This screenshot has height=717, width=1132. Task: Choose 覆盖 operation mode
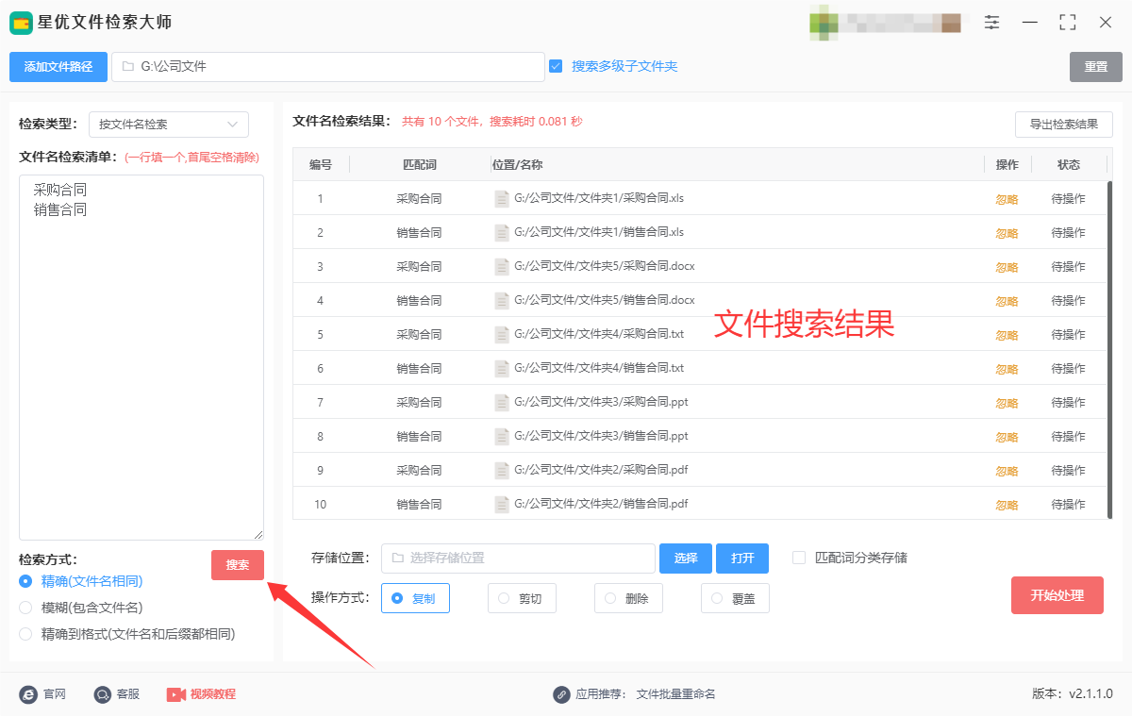tap(735, 598)
